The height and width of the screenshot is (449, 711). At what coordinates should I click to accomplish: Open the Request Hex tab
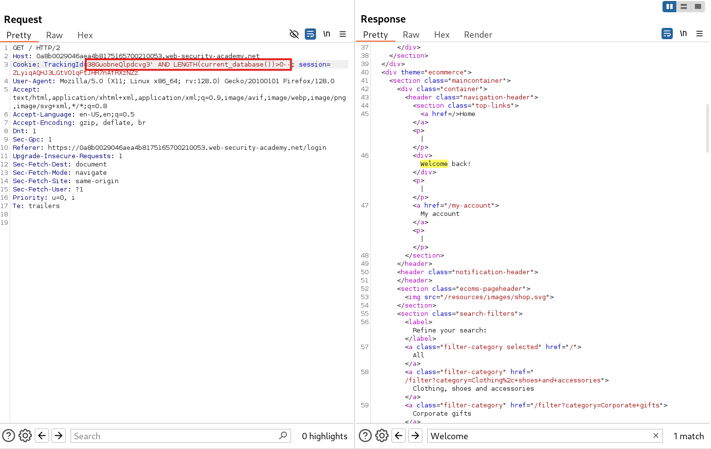(x=85, y=35)
